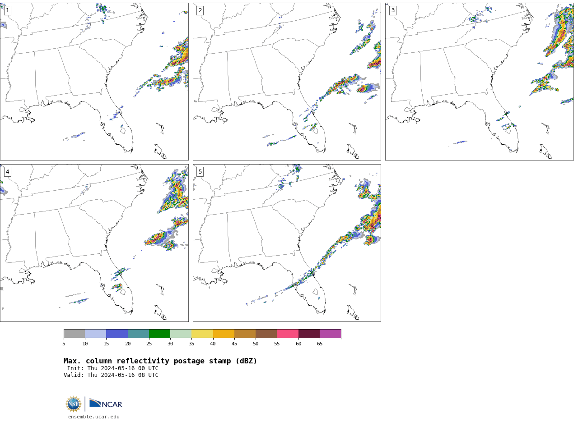Click the member number 1 label box
Viewport: 578px width, 422px height.
[7, 10]
